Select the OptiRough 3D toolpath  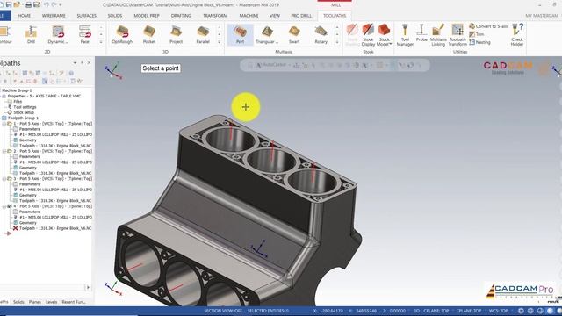[122, 35]
